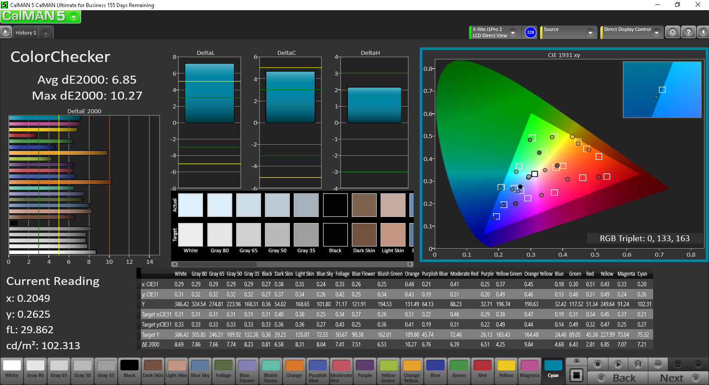Start reading with the play icon
Screen dimensions: 709x385
tap(618, 364)
